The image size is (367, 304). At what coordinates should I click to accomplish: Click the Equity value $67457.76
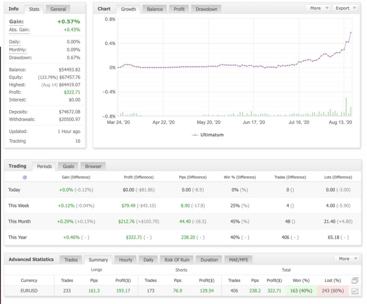(70, 77)
